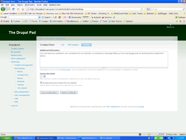
Task: Click the Google toolbar search input field
Action: 23,17
